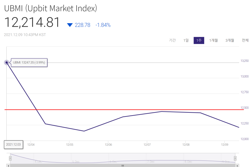Click the navigator scrollbar right arrow

coord(237,165)
